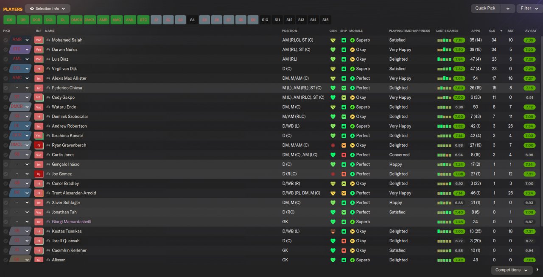The image size is (543, 277).
Task: Select the S4 substitute slot
Action: coord(192,20)
